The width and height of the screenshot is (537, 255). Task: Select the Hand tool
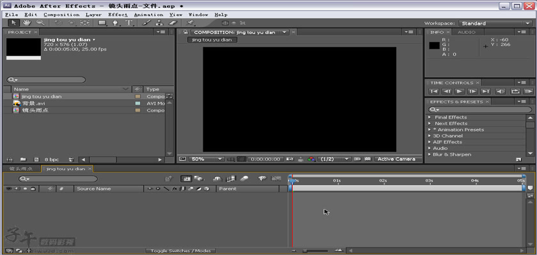pyautogui.click(x=27, y=23)
